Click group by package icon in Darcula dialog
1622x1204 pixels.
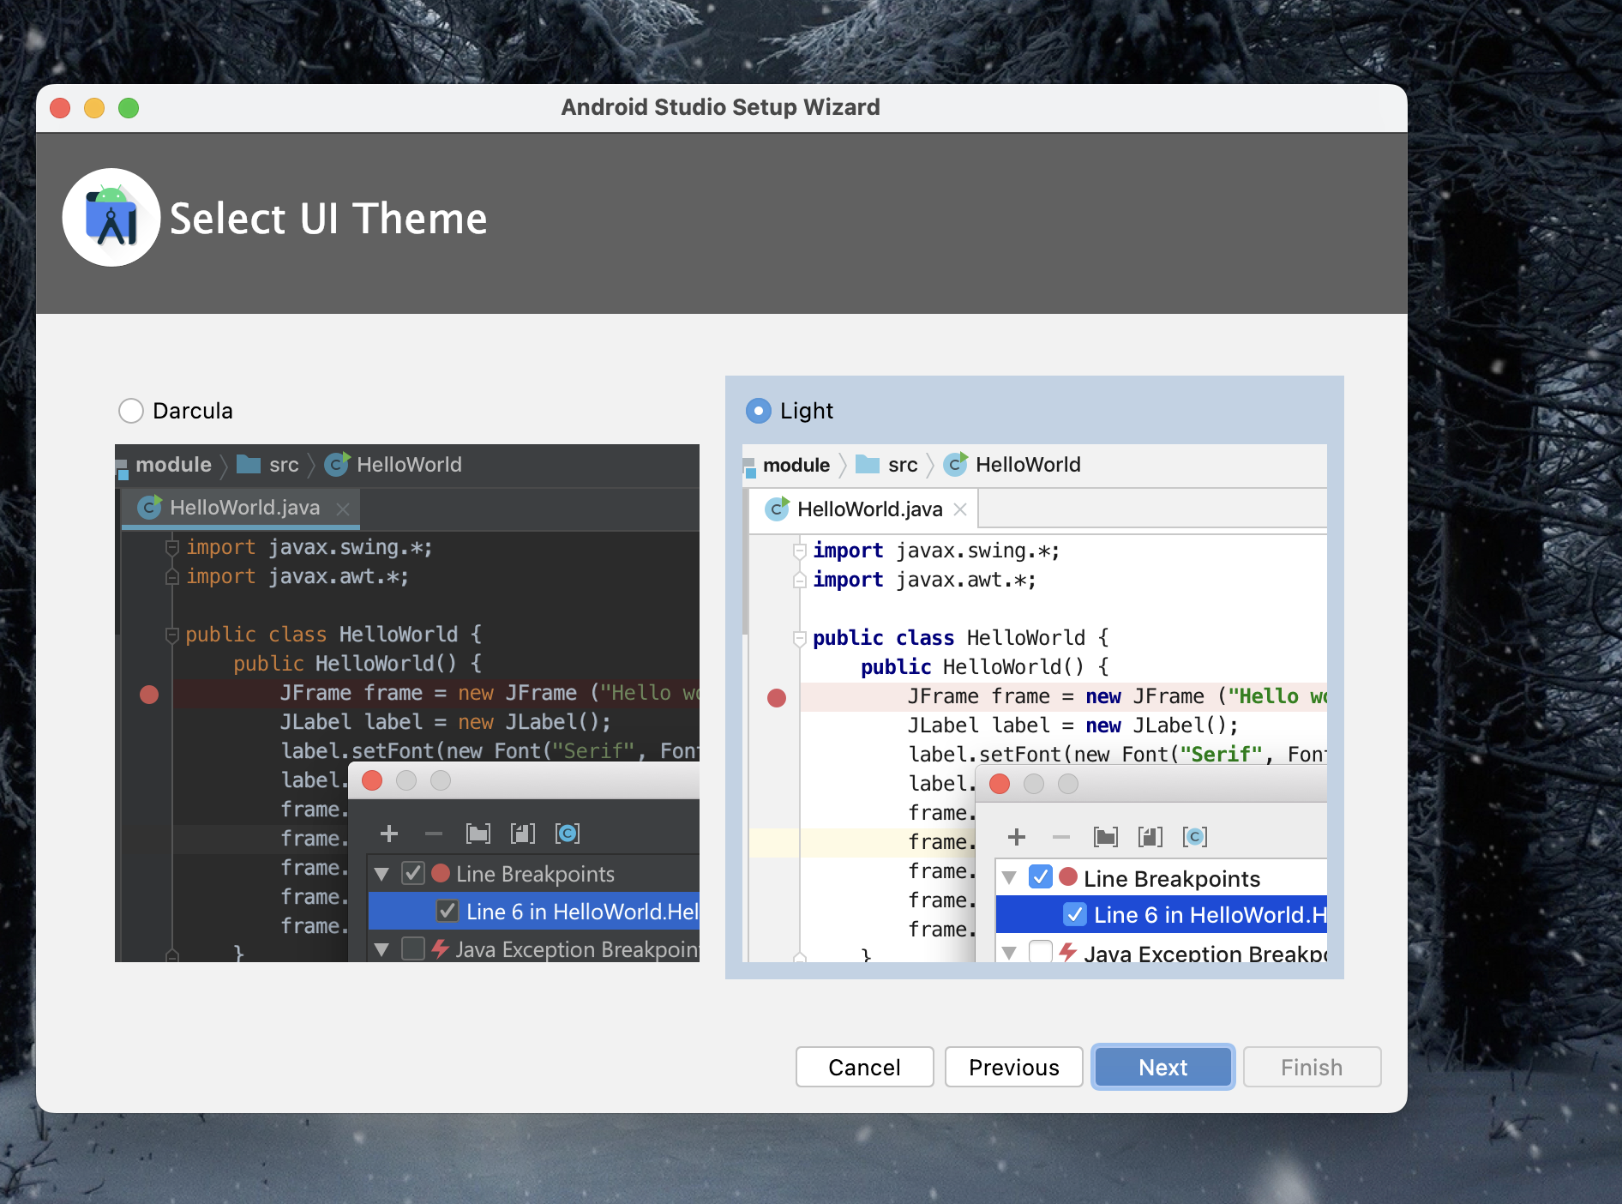[x=478, y=834]
